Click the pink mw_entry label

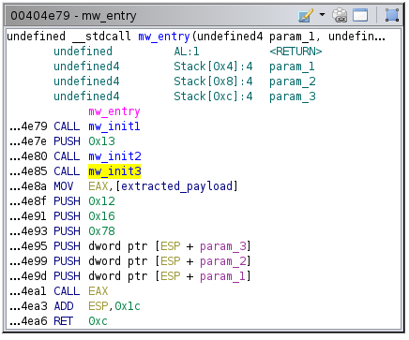tap(114, 111)
